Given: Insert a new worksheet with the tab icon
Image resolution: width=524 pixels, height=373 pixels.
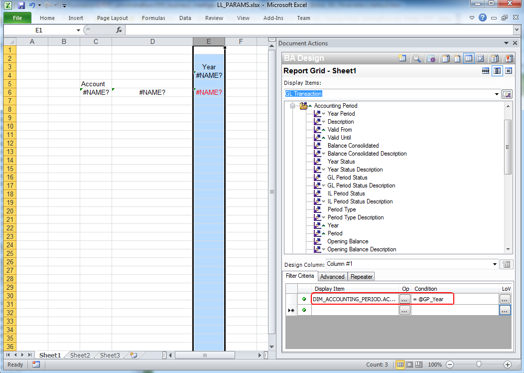Looking at the screenshot, I should click(133, 355).
